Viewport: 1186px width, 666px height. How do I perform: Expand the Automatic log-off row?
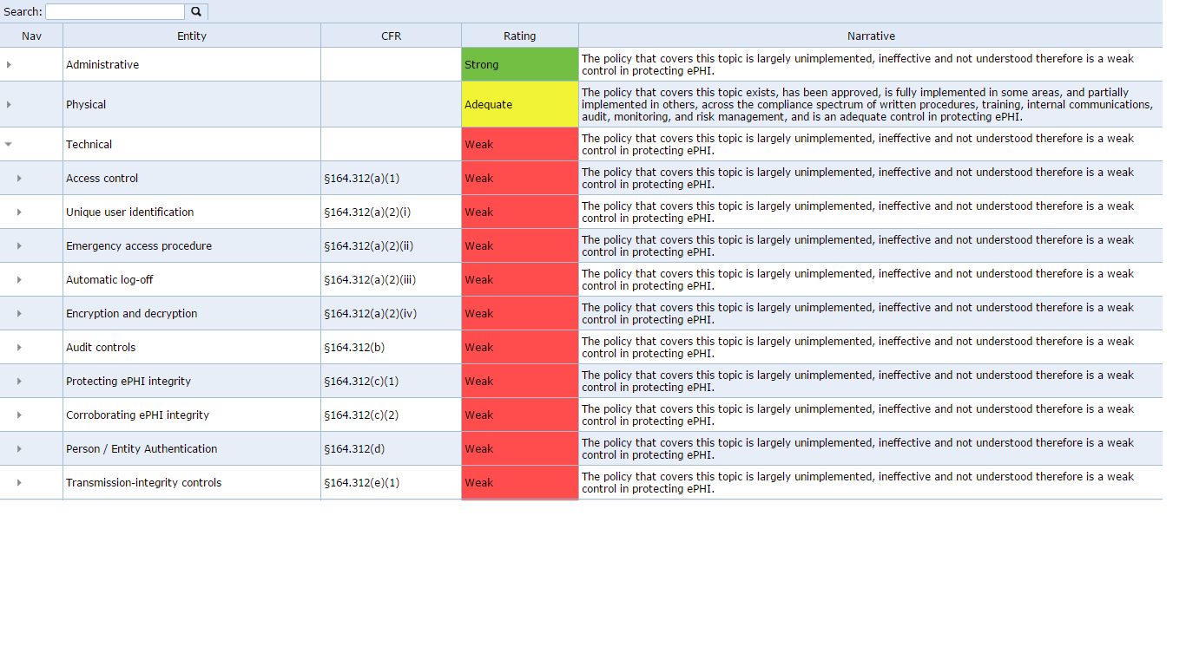click(19, 280)
